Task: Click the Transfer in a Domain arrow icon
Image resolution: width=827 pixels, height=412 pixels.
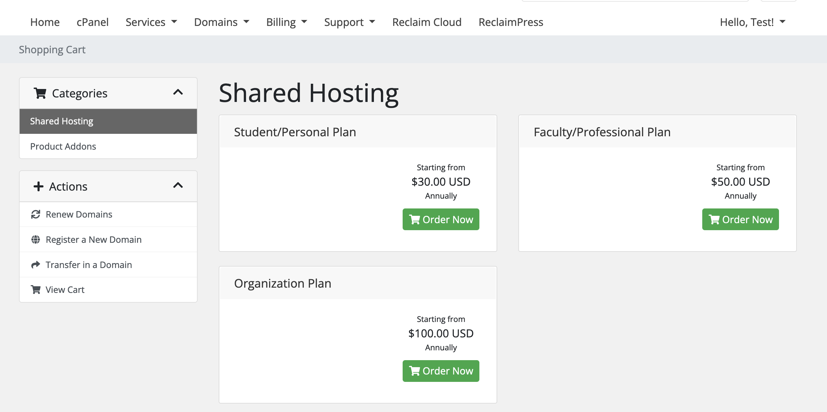Action: tap(35, 265)
